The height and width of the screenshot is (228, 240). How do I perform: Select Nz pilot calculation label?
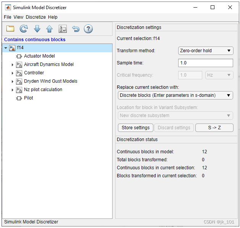43,90
